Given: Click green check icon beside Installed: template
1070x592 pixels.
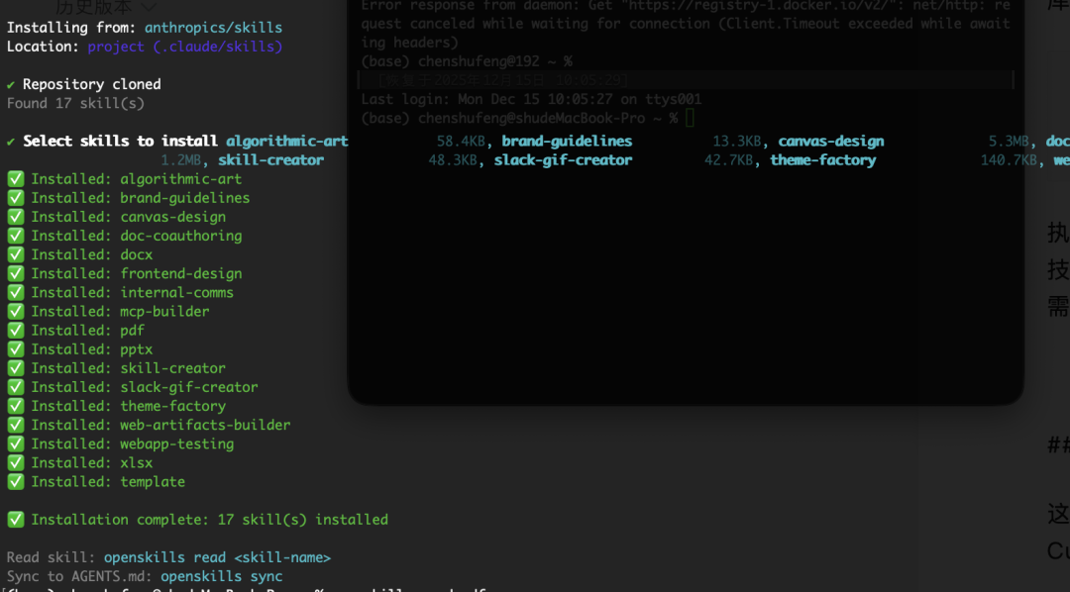Looking at the screenshot, I should 15,482.
